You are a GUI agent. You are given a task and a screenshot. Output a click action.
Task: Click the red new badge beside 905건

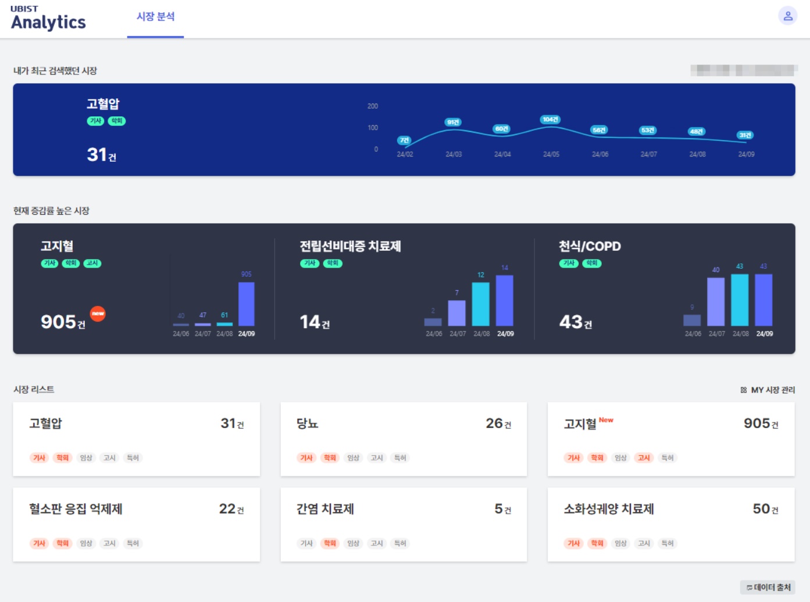pos(98,314)
